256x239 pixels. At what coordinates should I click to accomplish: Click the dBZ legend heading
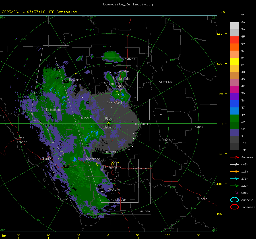[241, 15]
